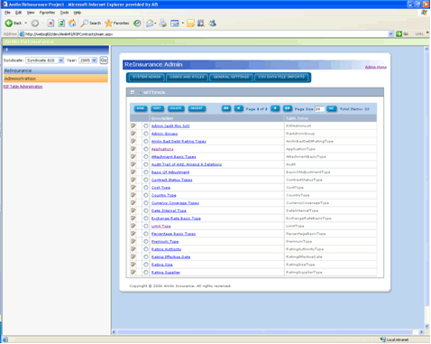The image size is (431, 344).
Task: Click the last page navigation arrow icon
Action: coord(288,108)
